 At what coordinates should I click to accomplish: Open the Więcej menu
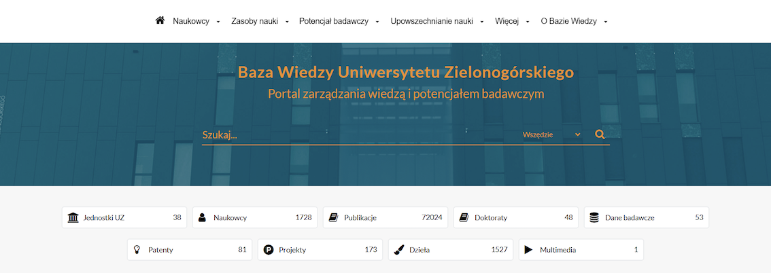[507, 21]
